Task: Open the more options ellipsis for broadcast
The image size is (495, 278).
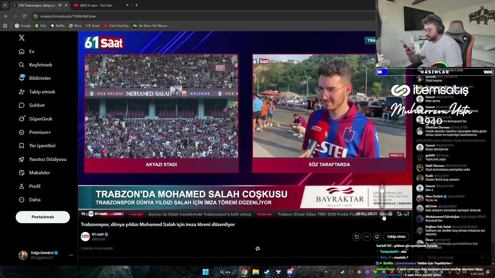Action: (367, 237)
